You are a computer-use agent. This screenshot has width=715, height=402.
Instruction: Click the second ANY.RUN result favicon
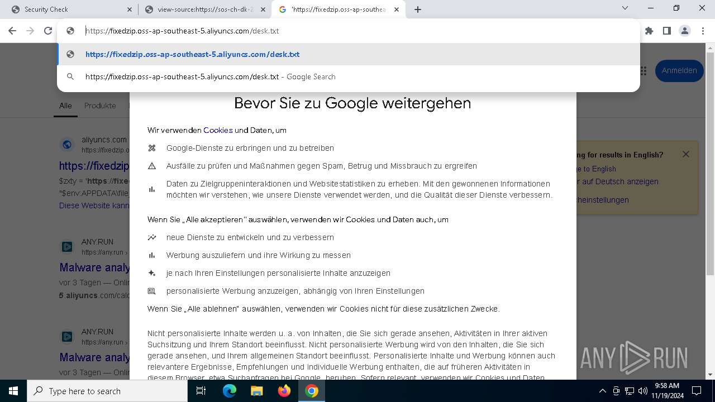click(x=67, y=337)
